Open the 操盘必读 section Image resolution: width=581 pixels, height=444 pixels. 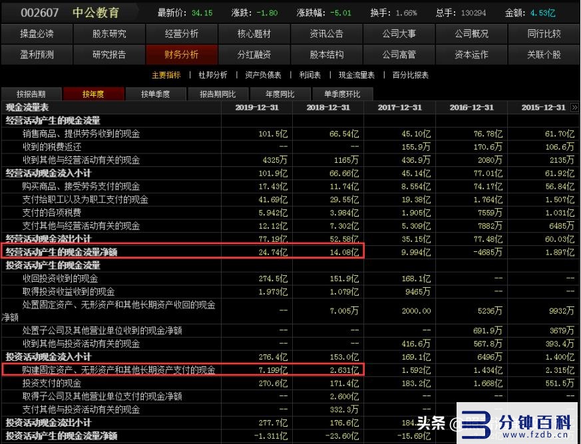tap(37, 34)
